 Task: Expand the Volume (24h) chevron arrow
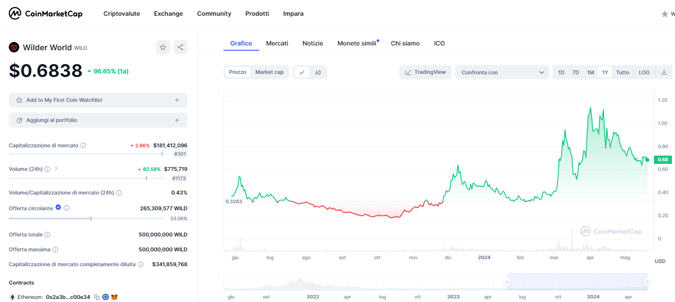[x=56, y=169]
